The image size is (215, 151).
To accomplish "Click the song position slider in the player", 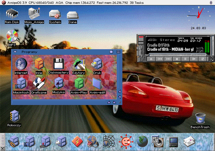I will point(178,55).
